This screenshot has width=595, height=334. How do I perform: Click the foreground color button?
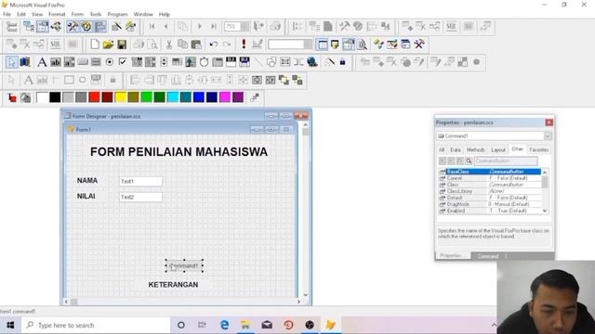tap(12, 97)
